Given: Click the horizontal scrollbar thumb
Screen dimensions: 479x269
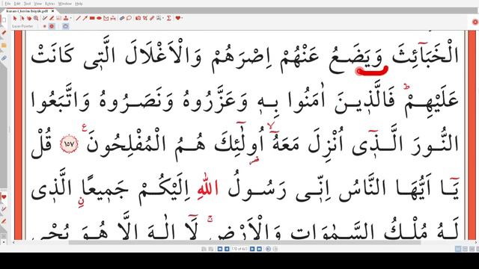Looking at the screenshot, I should coord(245,243).
